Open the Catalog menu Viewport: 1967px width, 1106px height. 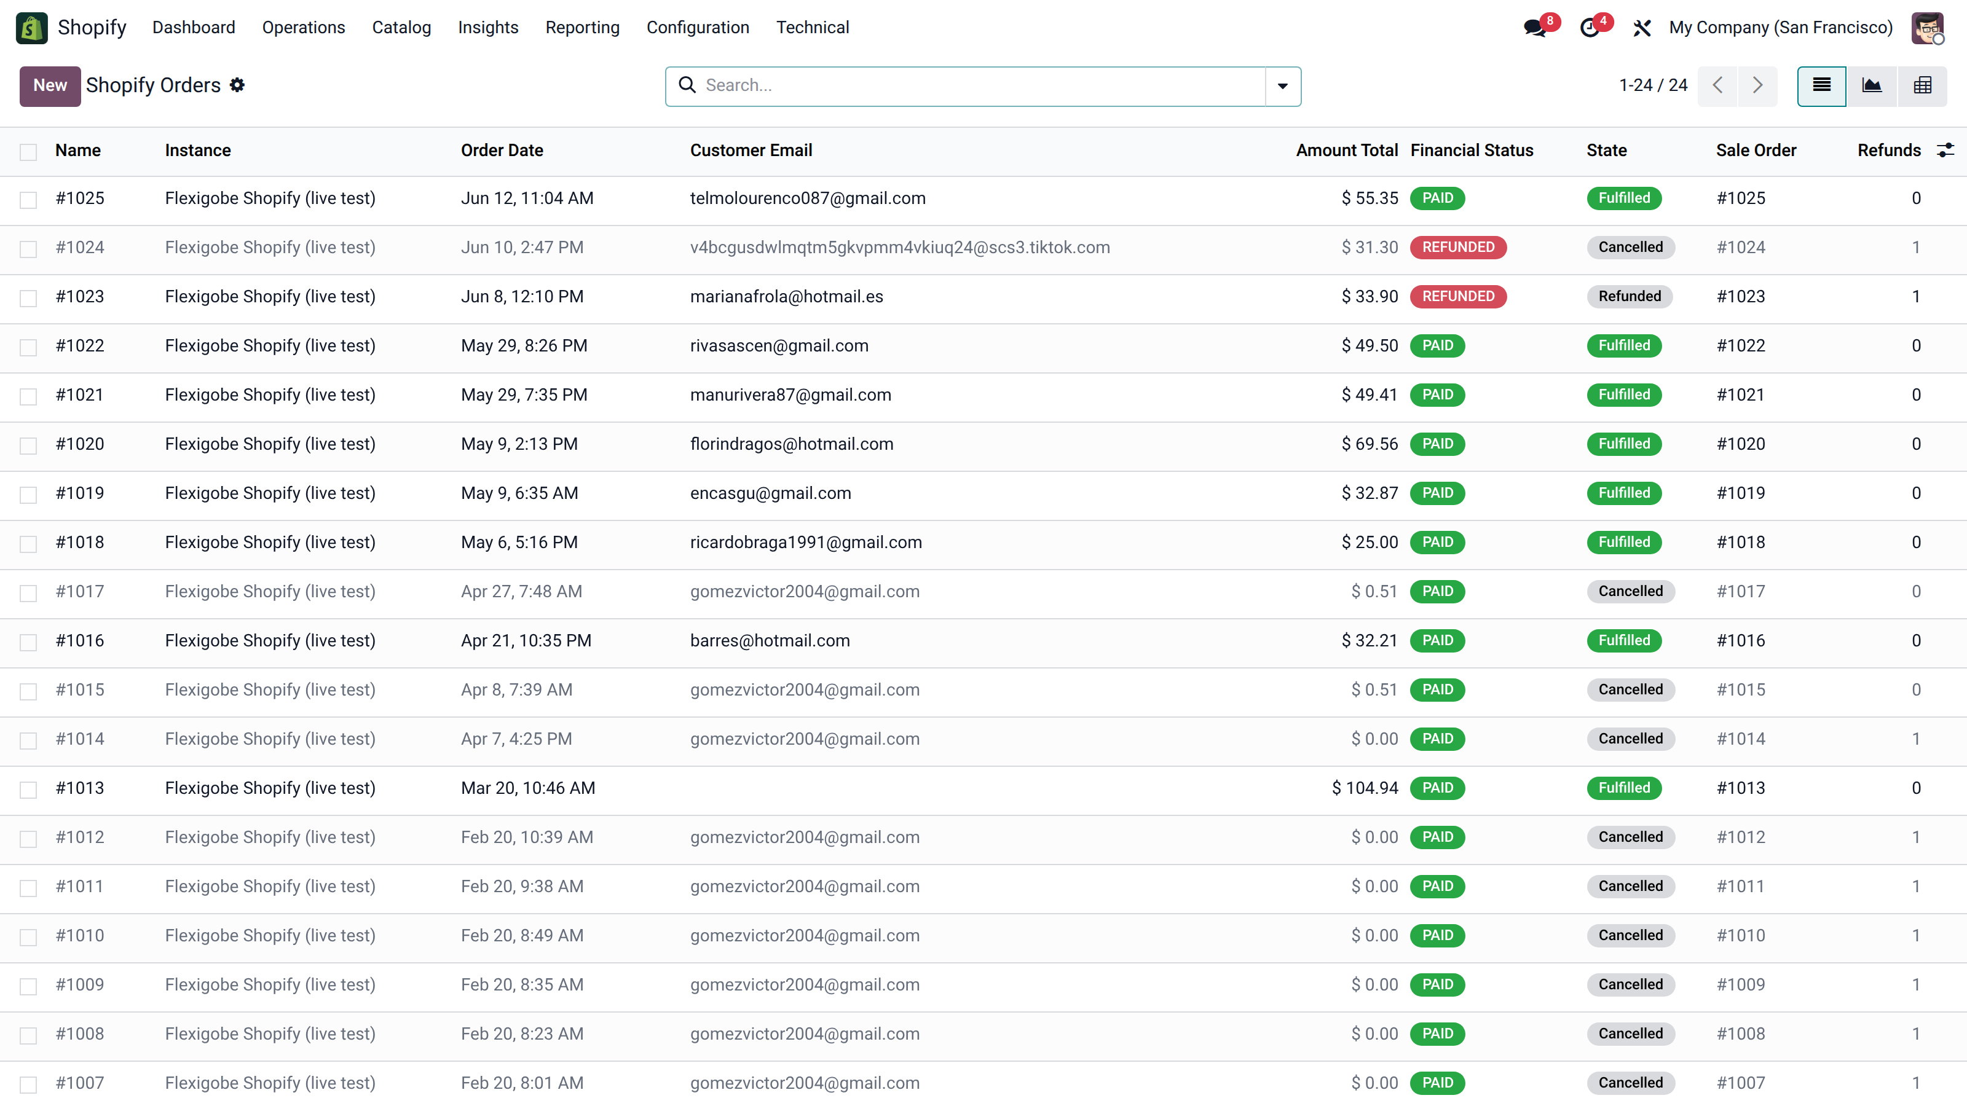coord(401,28)
